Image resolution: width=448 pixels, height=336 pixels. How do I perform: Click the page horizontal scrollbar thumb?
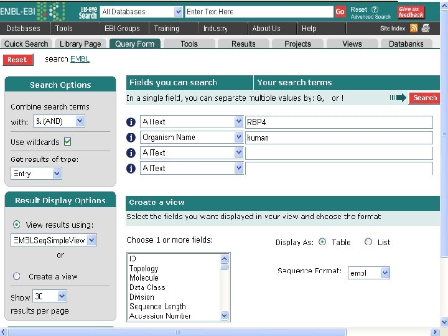tap(177, 332)
